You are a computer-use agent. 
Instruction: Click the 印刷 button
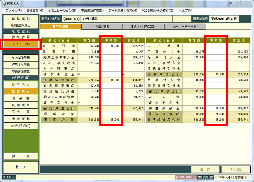(x=21, y=156)
